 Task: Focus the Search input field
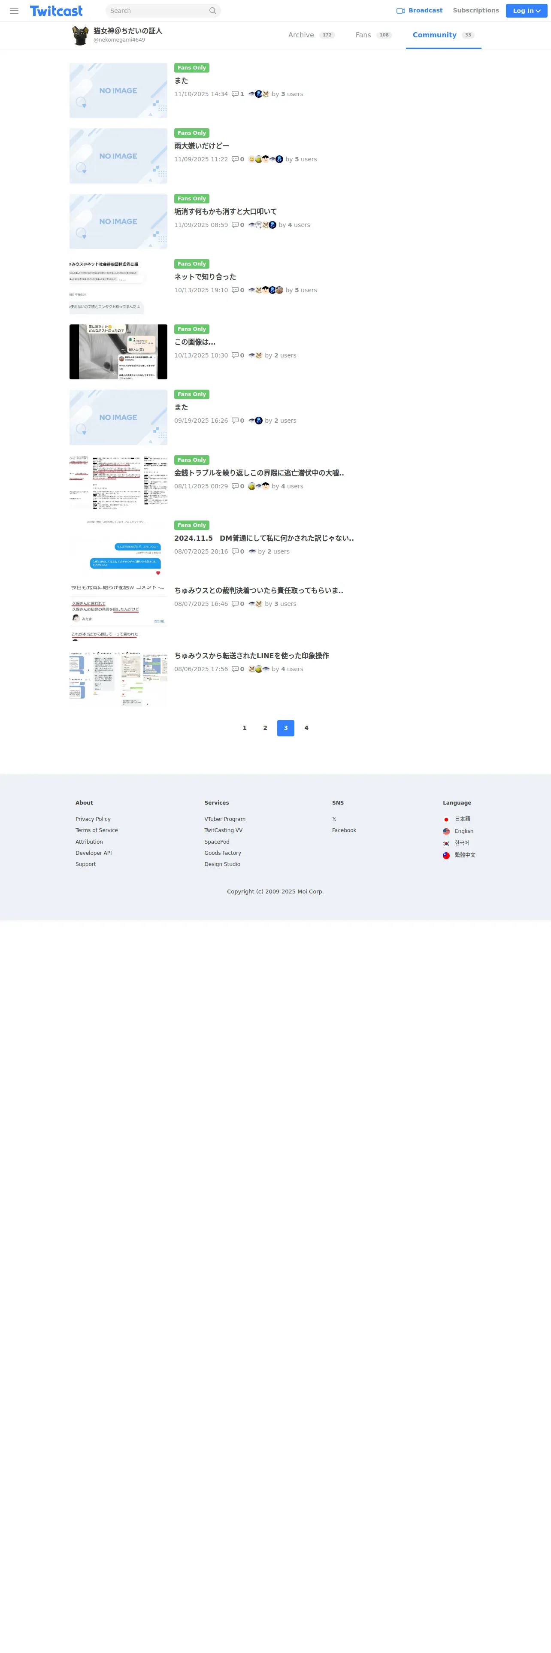coord(158,11)
